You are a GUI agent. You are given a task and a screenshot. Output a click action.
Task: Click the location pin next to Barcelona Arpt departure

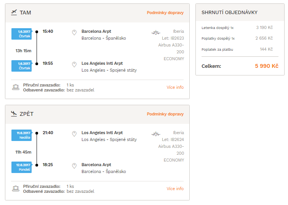[x=74, y=32]
